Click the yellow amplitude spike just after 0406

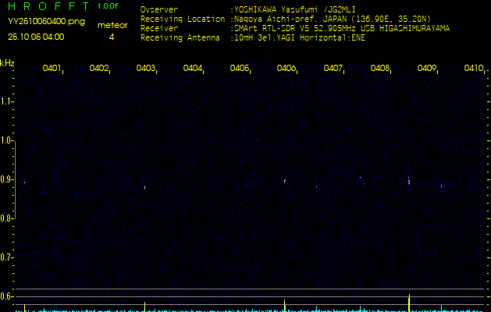click(284, 306)
